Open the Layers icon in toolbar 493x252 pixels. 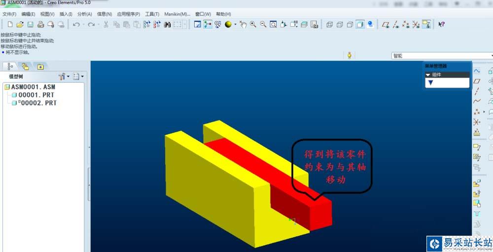click(x=304, y=24)
